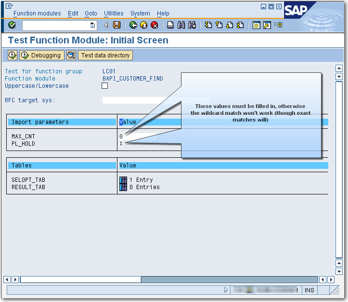This screenshot has height=302, width=348.
Task: Click the Display test data icon
Action: [x=71, y=55]
